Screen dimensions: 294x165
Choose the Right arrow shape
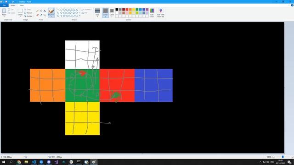(70, 13)
